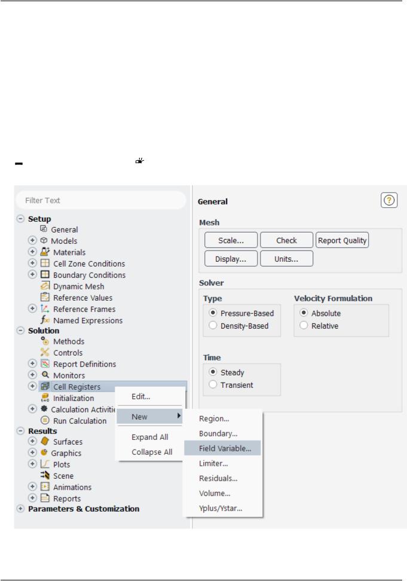
Task: Click the Reference Values icon
Action: [x=45, y=297]
